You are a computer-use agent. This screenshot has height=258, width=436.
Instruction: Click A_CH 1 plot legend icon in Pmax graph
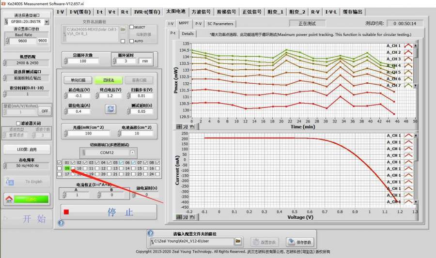coord(408,46)
